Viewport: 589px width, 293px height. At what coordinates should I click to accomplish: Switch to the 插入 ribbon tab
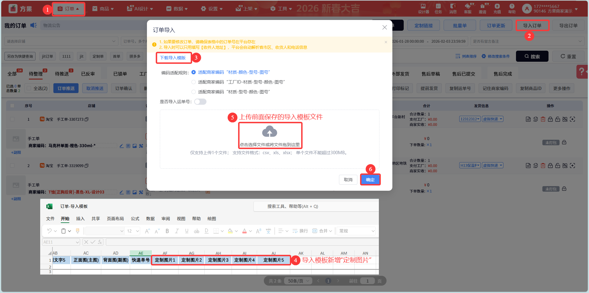80,219
